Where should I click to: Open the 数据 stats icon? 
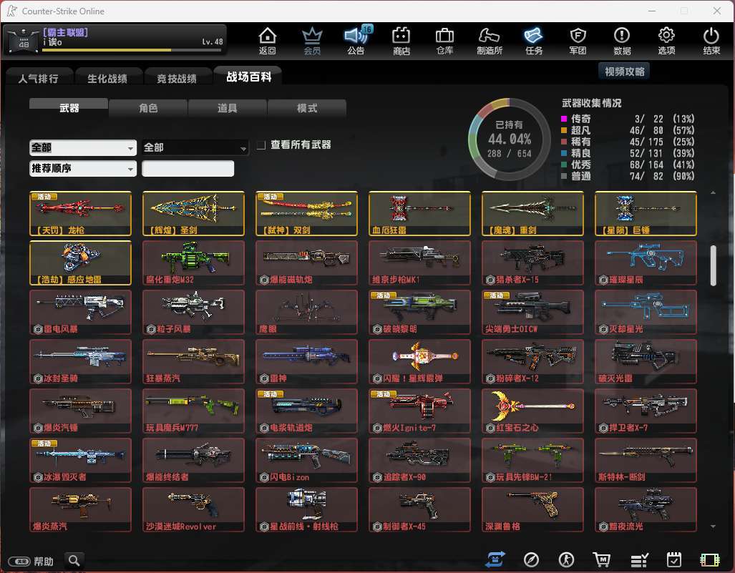[x=622, y=41]
